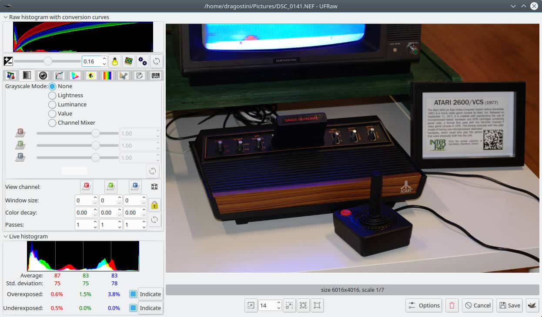This screenshot has height=317, width=542.
Task: Click the exposure compensation plus-minus icon
Action: (x=8, y=61)
